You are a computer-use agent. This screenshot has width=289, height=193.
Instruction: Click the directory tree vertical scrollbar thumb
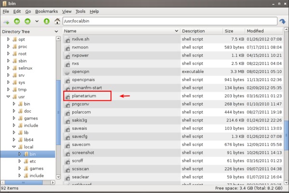[x=58, y=112]
